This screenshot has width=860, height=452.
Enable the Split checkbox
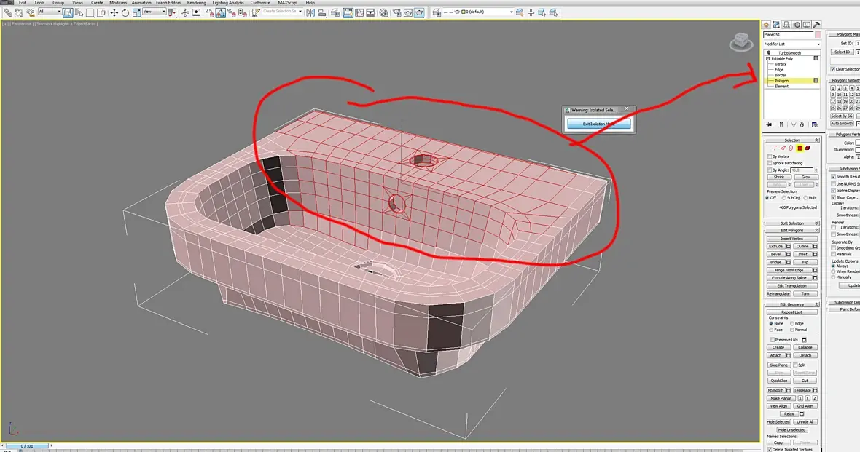795,365
